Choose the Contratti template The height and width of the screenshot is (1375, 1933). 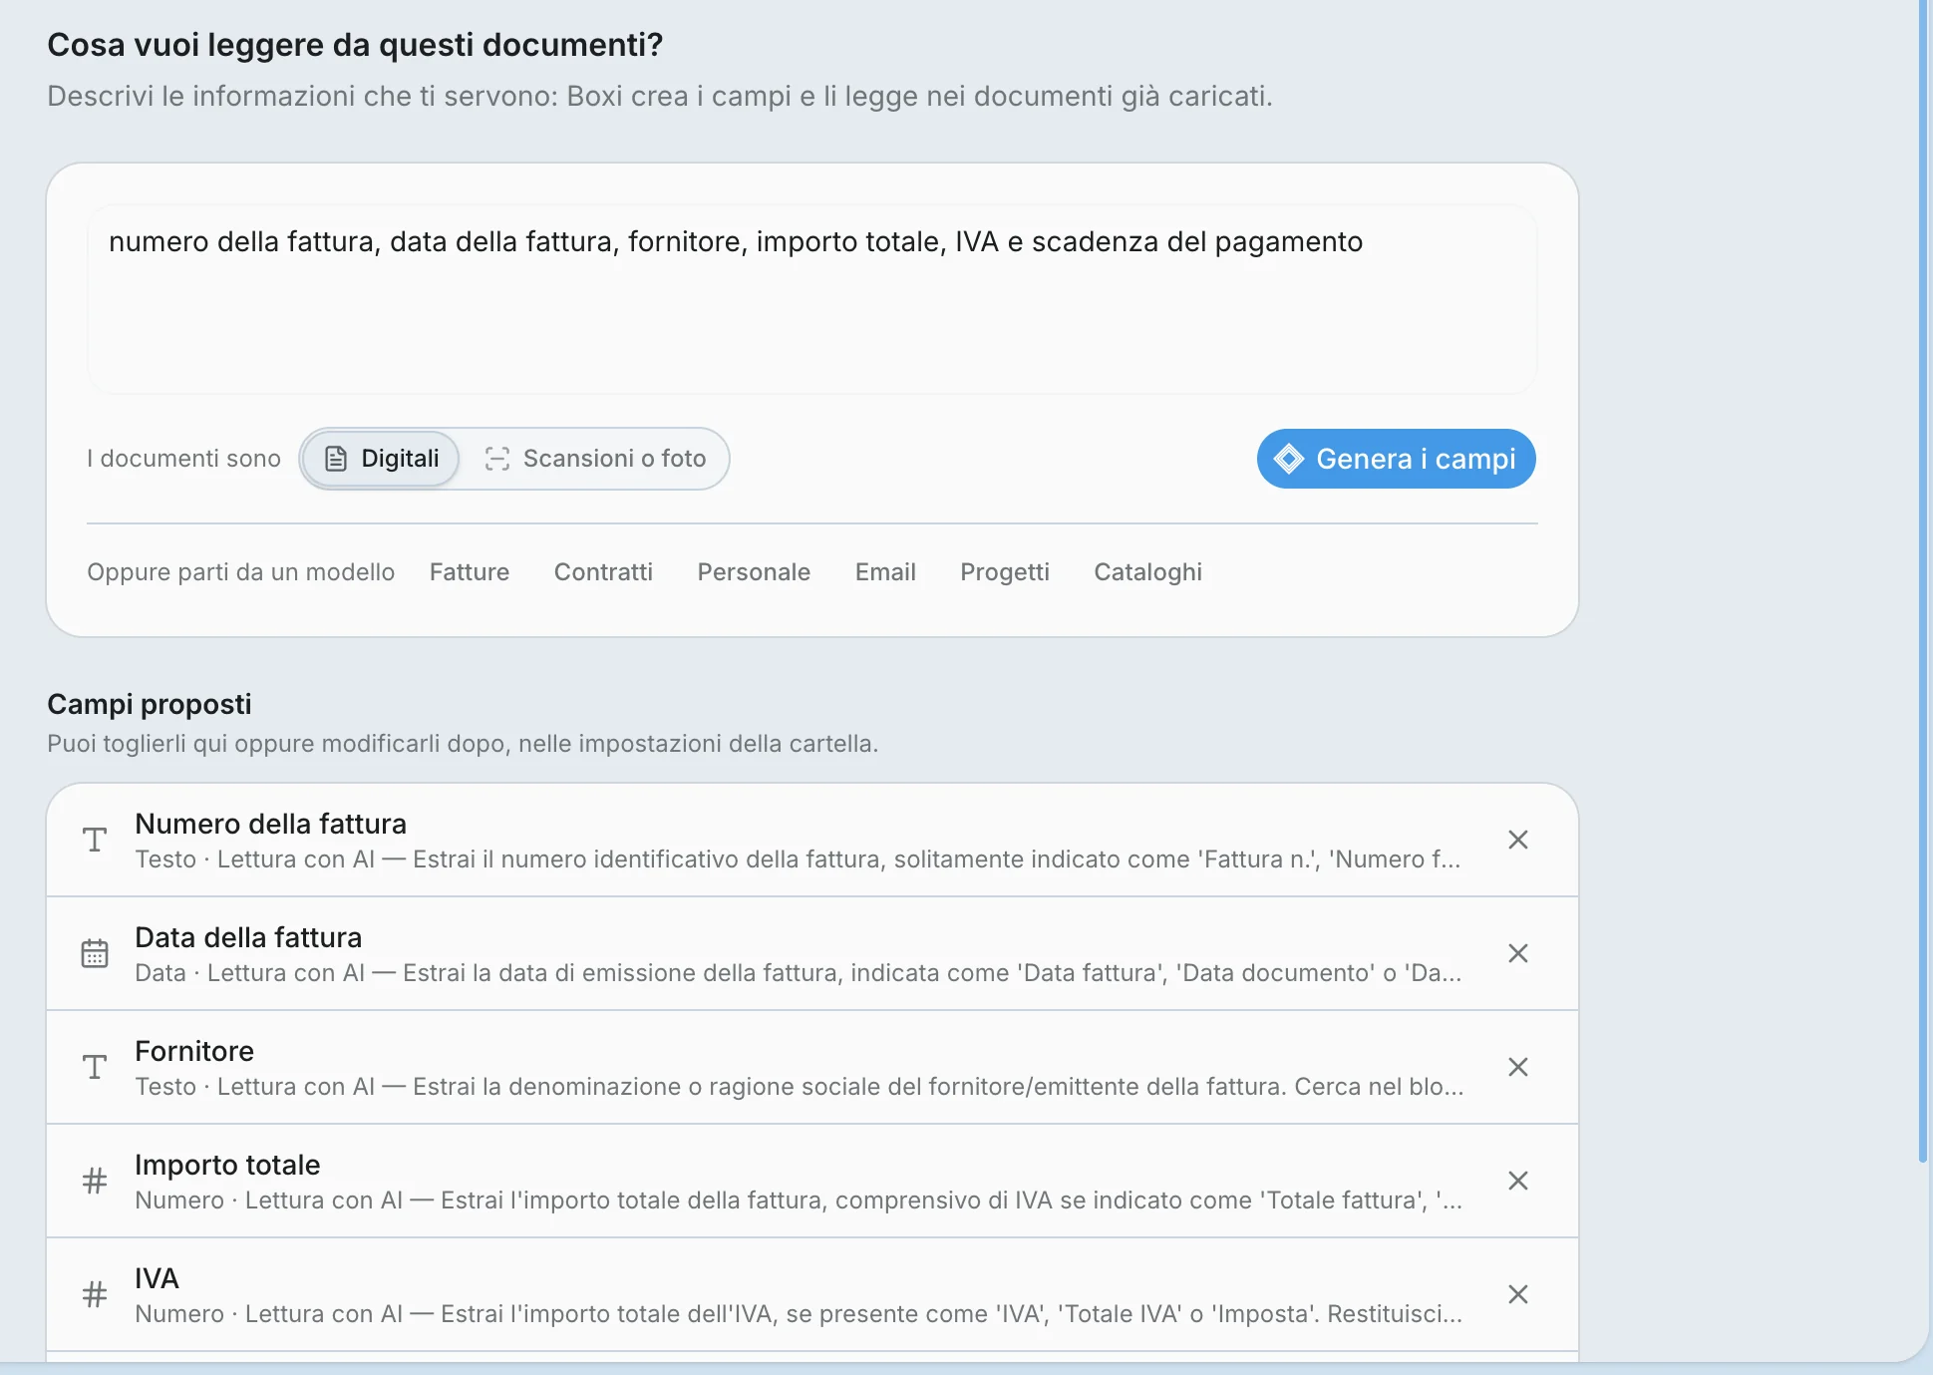point(603,572)
